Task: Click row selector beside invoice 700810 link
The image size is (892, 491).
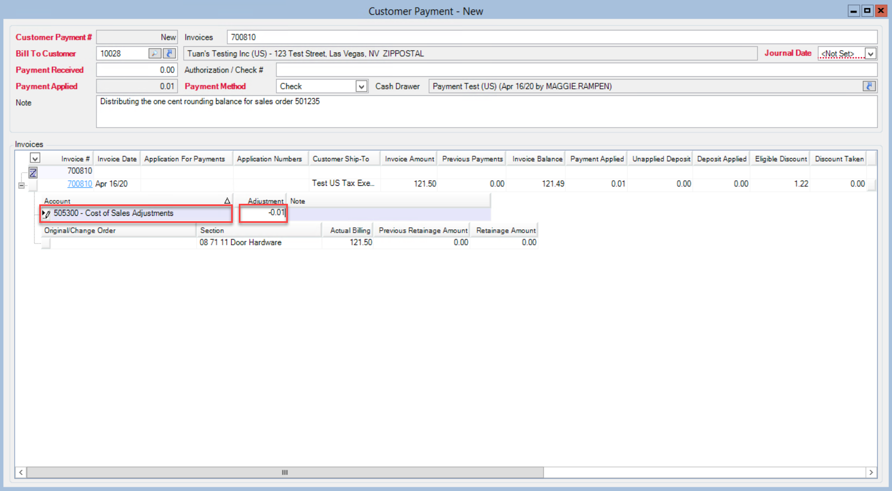Action: click(33, 184)
